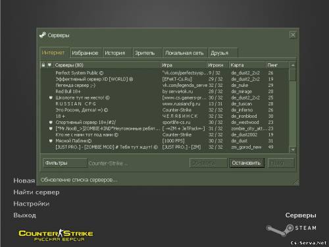Sort by Серверы (80) column header
The image size is (329, 247).
[107, 65]
